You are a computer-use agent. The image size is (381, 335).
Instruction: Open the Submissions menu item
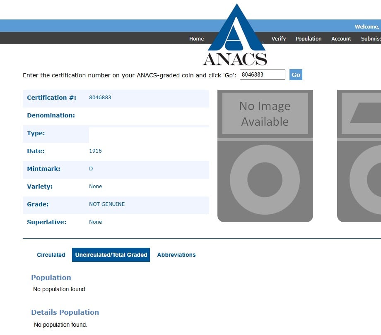(371, 38)
